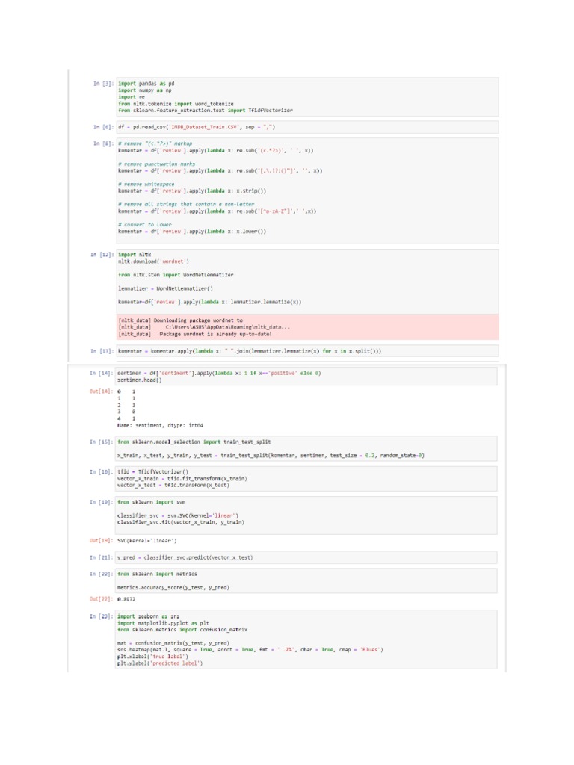Click the text cleaning cell In [8]
574x765 pixels.
(x=307, y=191)
